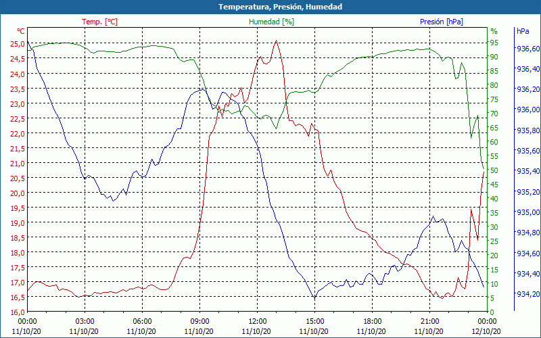Click humidity axis value 75
The height and width of the screenshot is (338, 541).
pyautogui.click(x=494, y=99)
